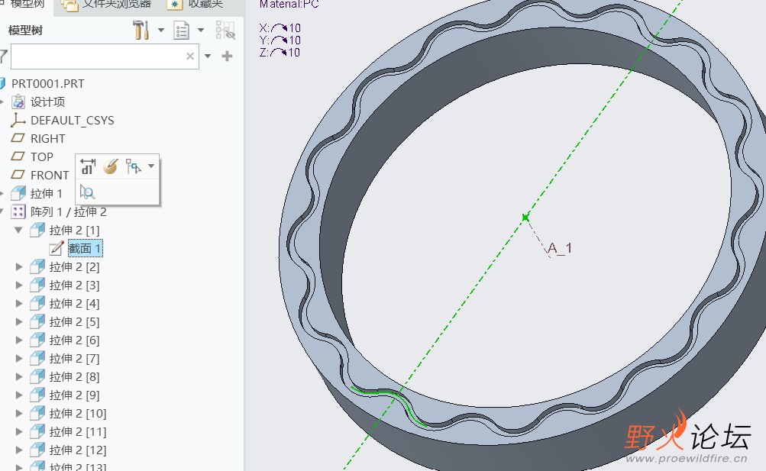Click the 拉伸 1 extrude icon
Image resolution: width=766 pixels, height=471 pixels.
[18, 193]
